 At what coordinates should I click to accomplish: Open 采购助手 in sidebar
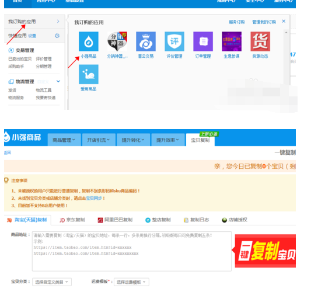(16, 67)
